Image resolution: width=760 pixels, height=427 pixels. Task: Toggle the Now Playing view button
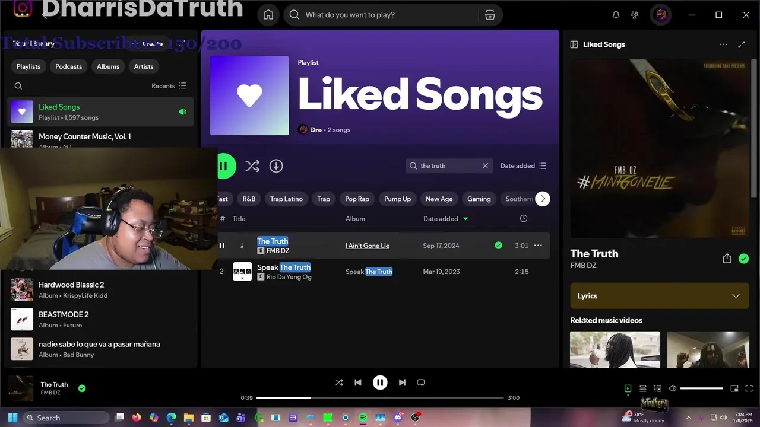coord(628,388)
